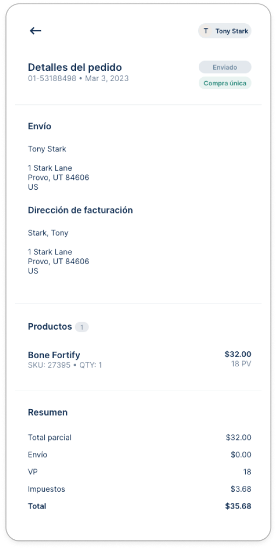Click the $32.00 product price

238,354
